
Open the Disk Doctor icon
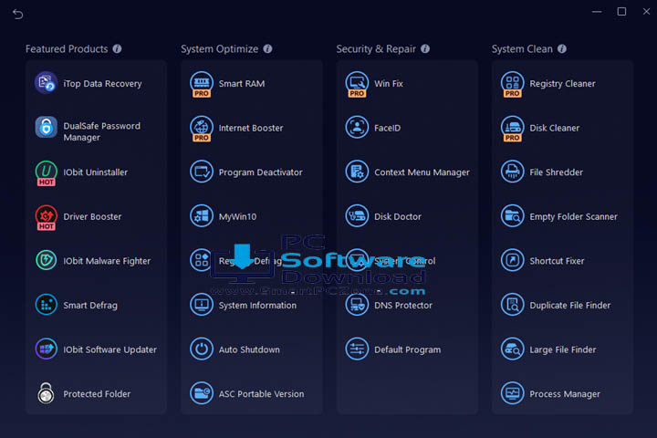coord(357,216)
